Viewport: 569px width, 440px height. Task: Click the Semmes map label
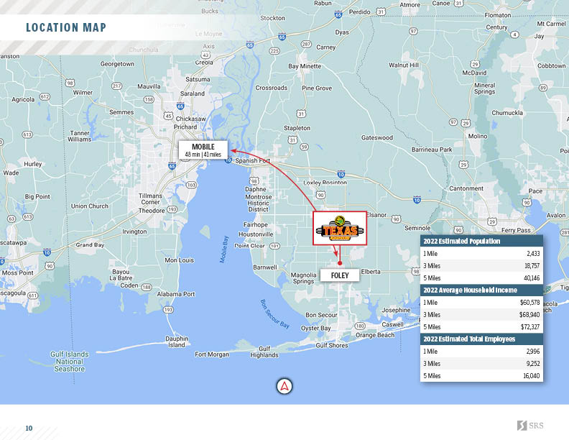tap(121, 112)
